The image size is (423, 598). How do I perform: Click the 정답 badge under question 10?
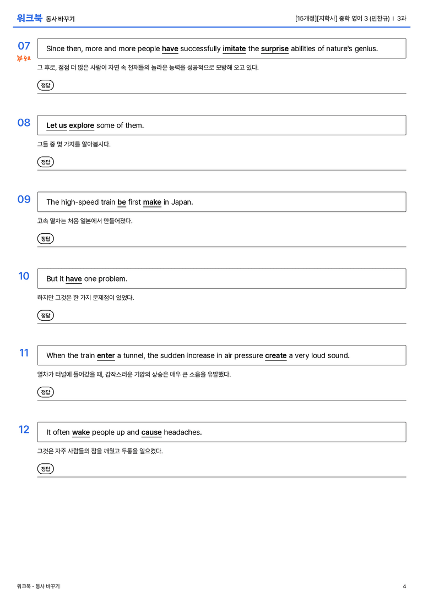45,315
